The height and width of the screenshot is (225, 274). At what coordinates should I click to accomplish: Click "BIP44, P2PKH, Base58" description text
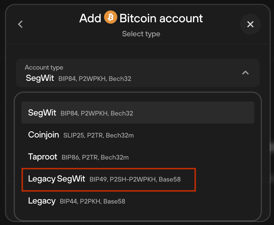pos(93,201)
